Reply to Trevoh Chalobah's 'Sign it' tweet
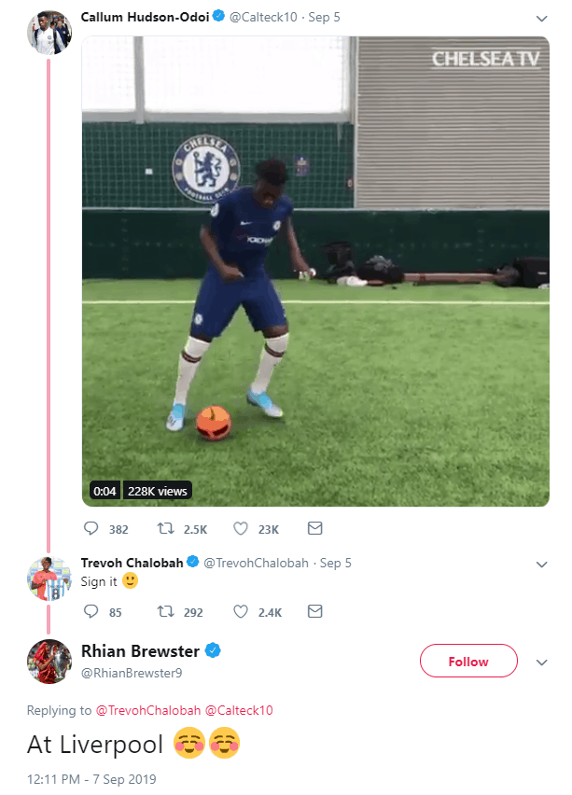 (91, 611)
